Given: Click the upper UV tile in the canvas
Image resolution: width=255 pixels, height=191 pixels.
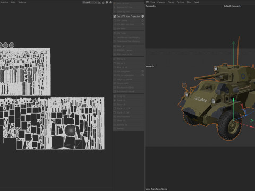Looking at the screenshot, I should [x=25, y=72].
